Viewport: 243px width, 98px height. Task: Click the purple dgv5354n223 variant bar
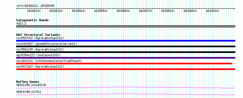tap(126, 58)
